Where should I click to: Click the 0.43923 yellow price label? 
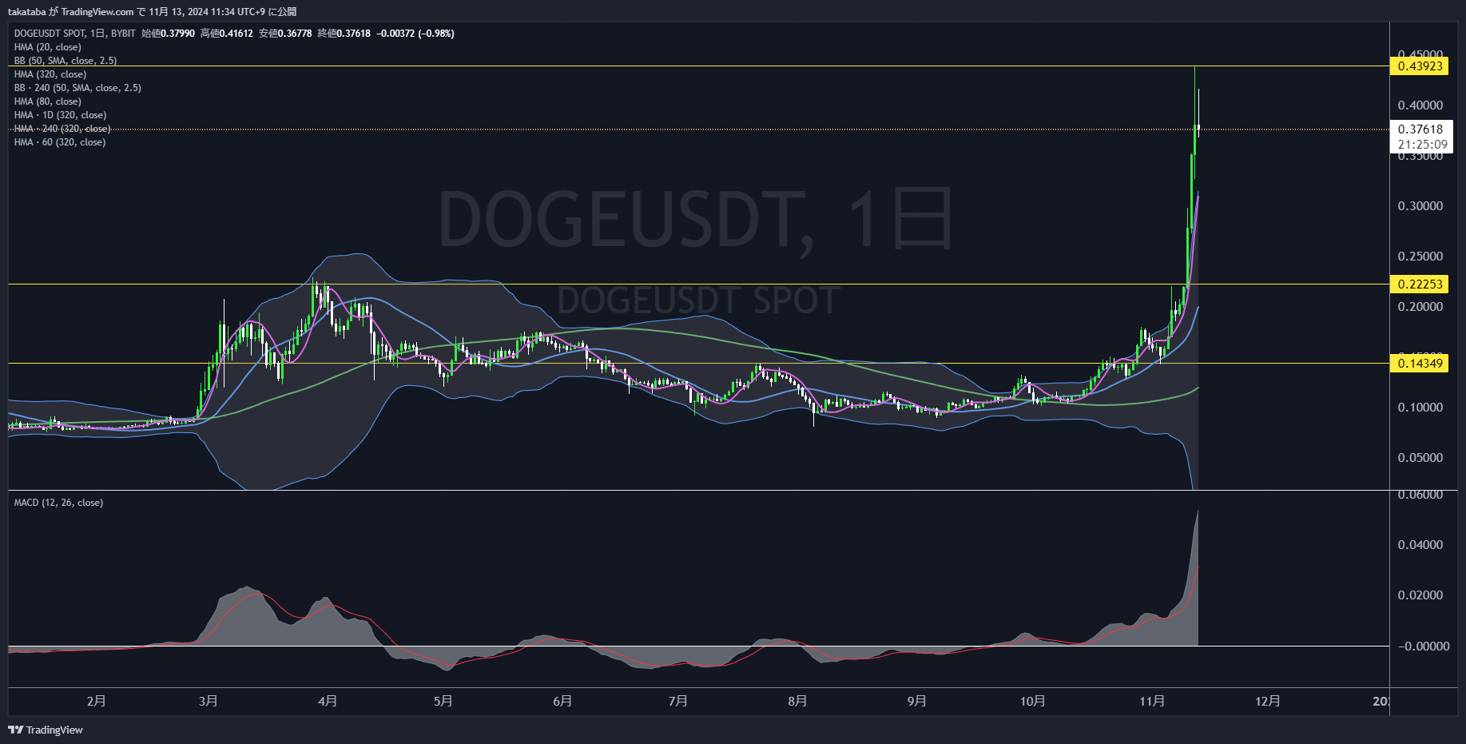pos(1420,66)
